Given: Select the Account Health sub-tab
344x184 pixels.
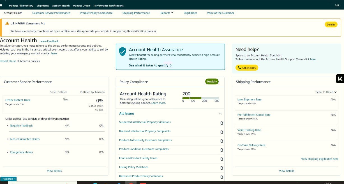Looking at the screenshot, I should (13, 13).
